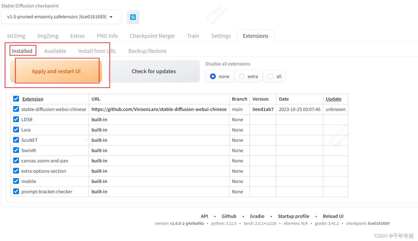Click the python: 3.11.5 footer text
Viewport: 418px width, 241px height.
pyautogui.click(x=224, y=223)
